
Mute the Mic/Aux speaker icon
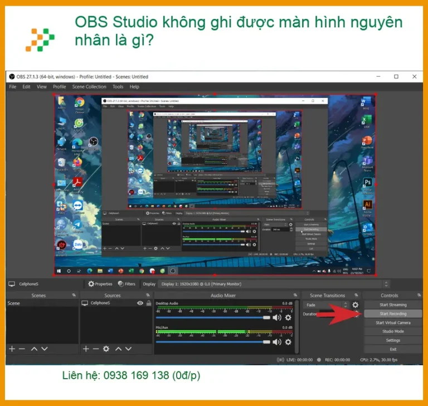[277, 342]
